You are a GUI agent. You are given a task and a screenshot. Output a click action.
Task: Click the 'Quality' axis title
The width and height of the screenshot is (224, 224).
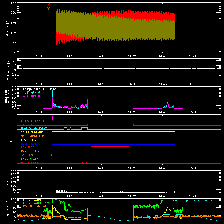click(8, 182)
